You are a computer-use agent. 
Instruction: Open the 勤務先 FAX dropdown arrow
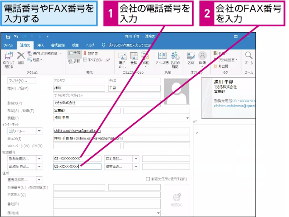[39, 167]
